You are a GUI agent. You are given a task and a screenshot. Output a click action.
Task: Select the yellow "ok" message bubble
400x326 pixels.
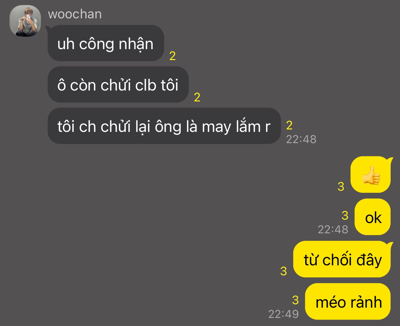373,217
